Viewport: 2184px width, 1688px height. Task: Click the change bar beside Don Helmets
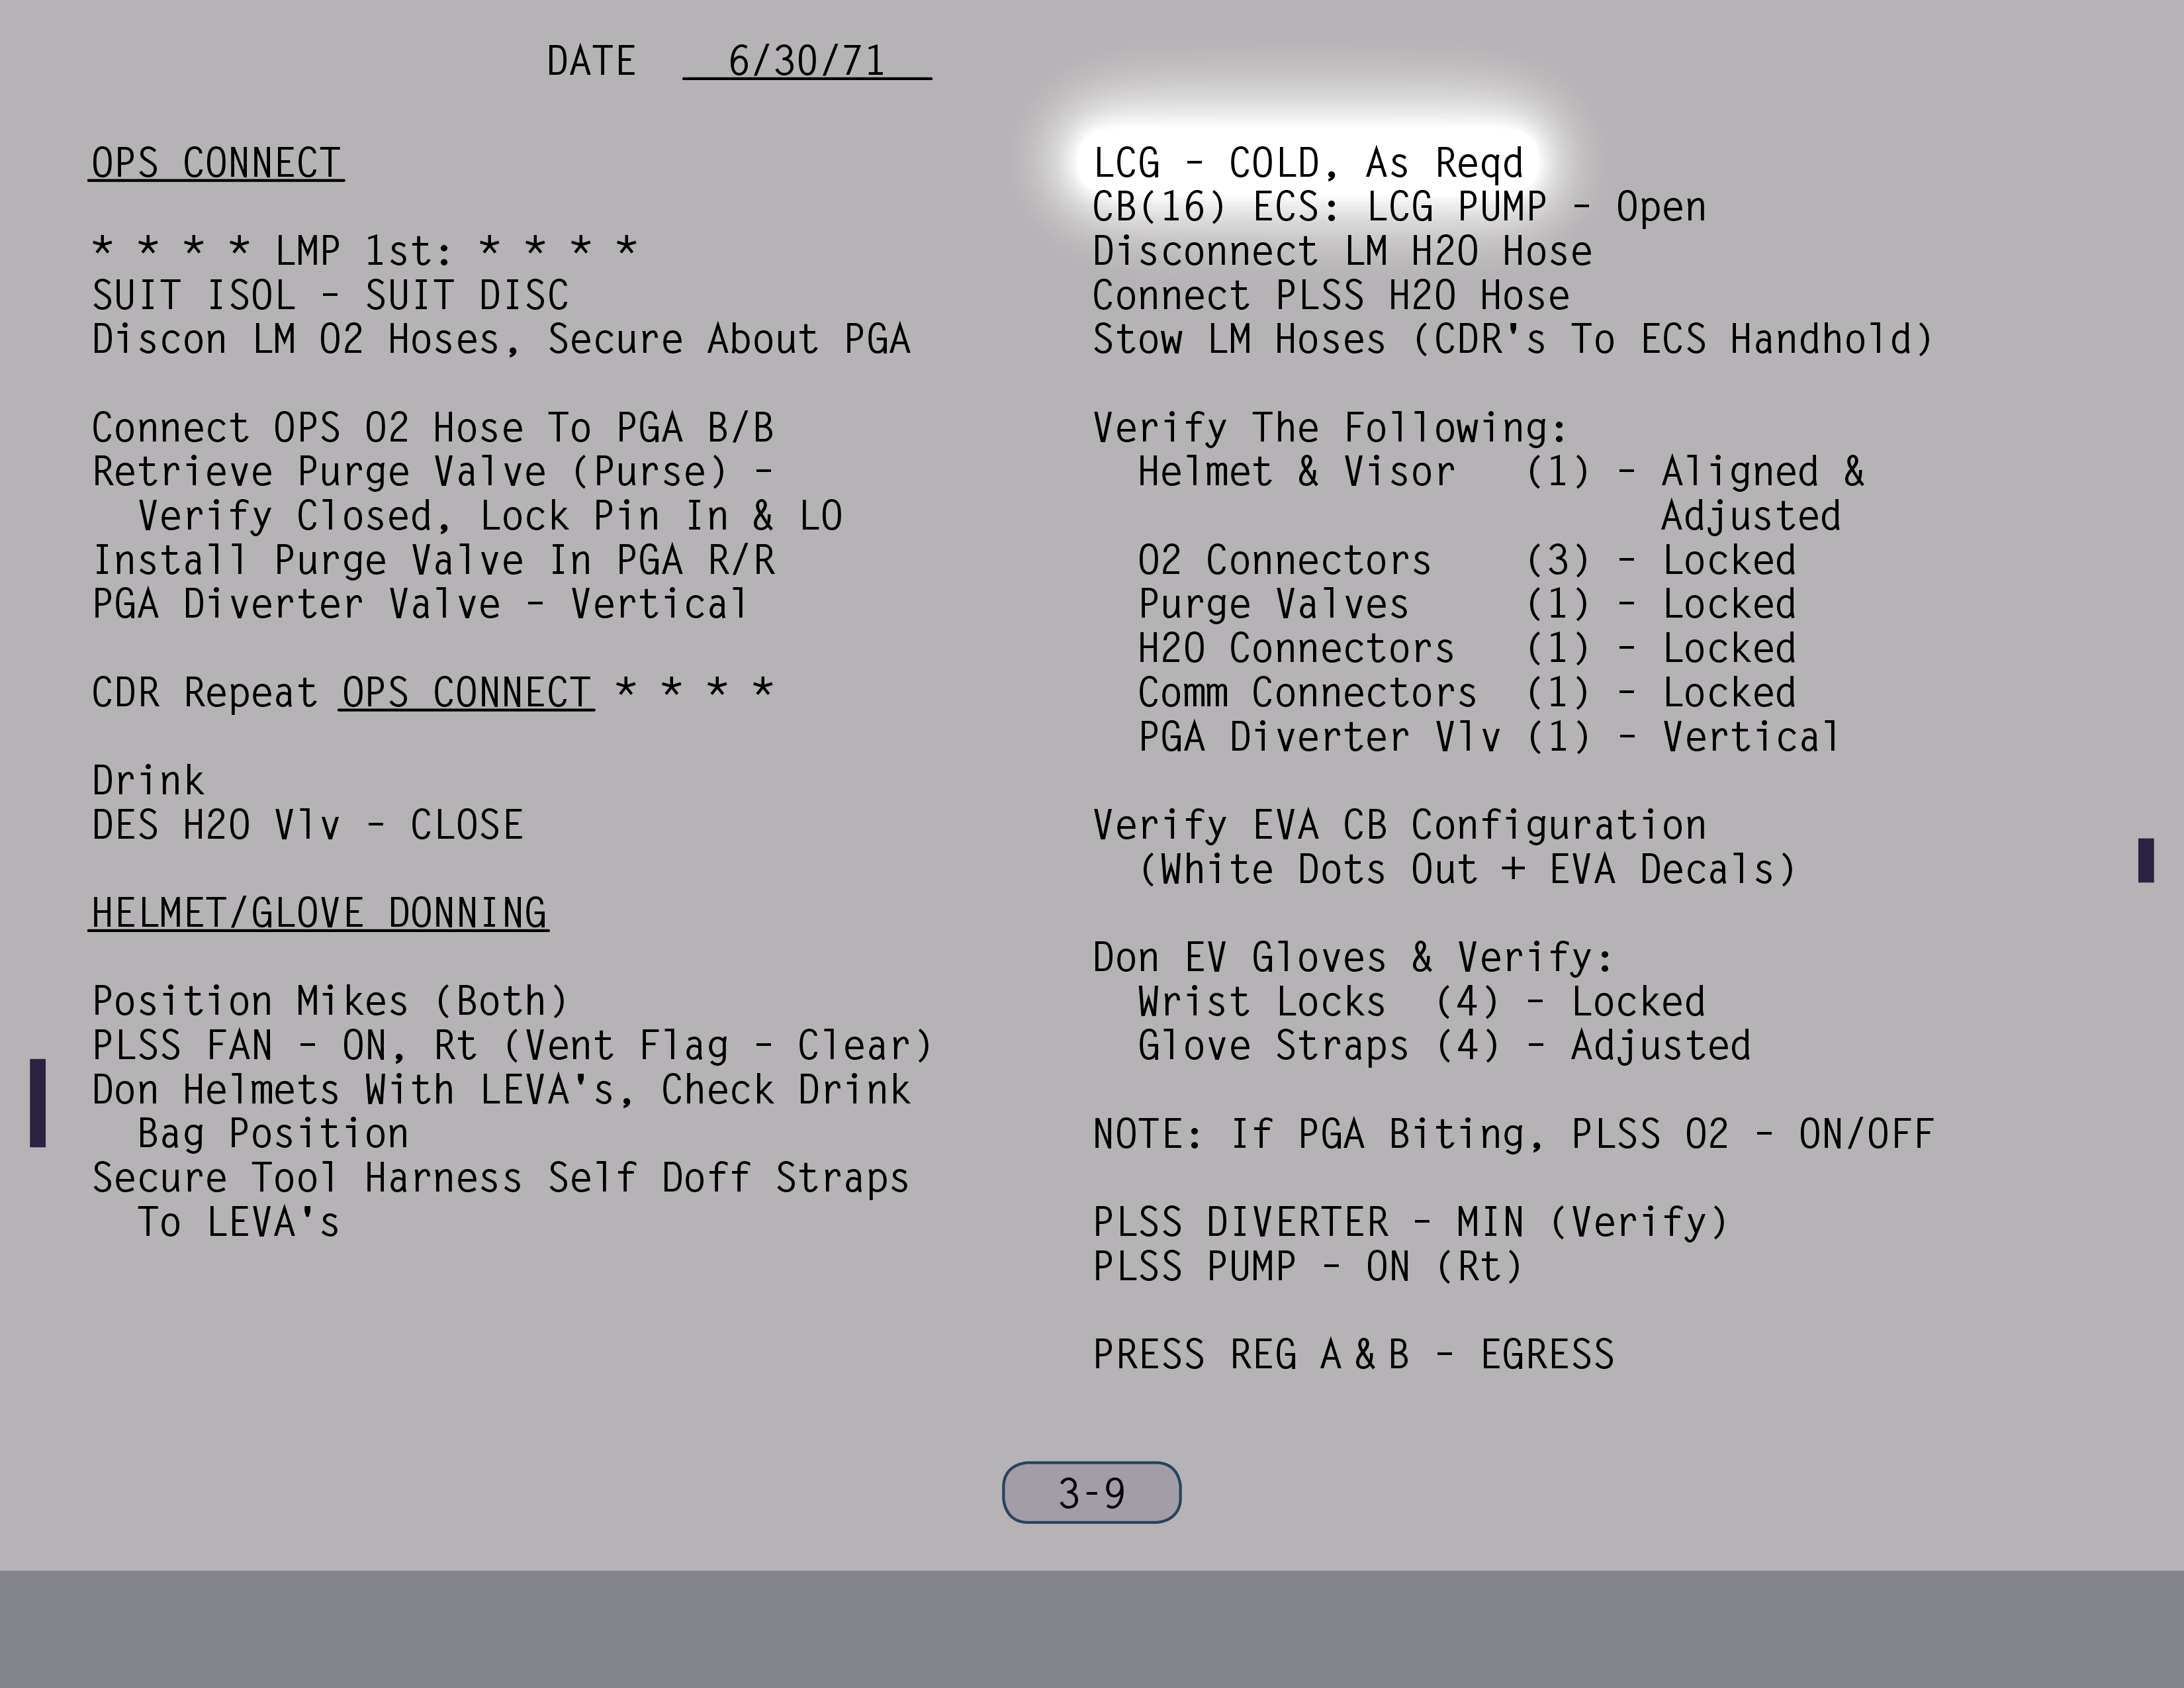click(x=38, y=1102)
